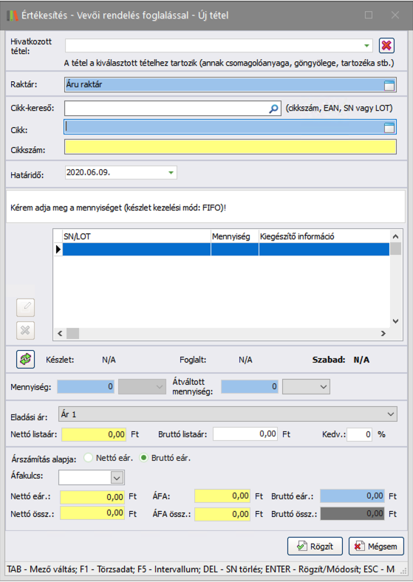The height and width of the screenshot is (582, 413).
Task: Select the Bruttó eár. radio button
Action: click(x=143, y=458)
